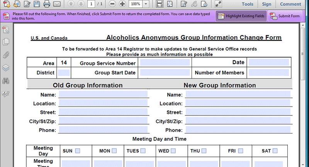The height and width of the screenshot is (167, 309).
Task: Click the 100% zoom value box
Action: click(x=136, y=4)
